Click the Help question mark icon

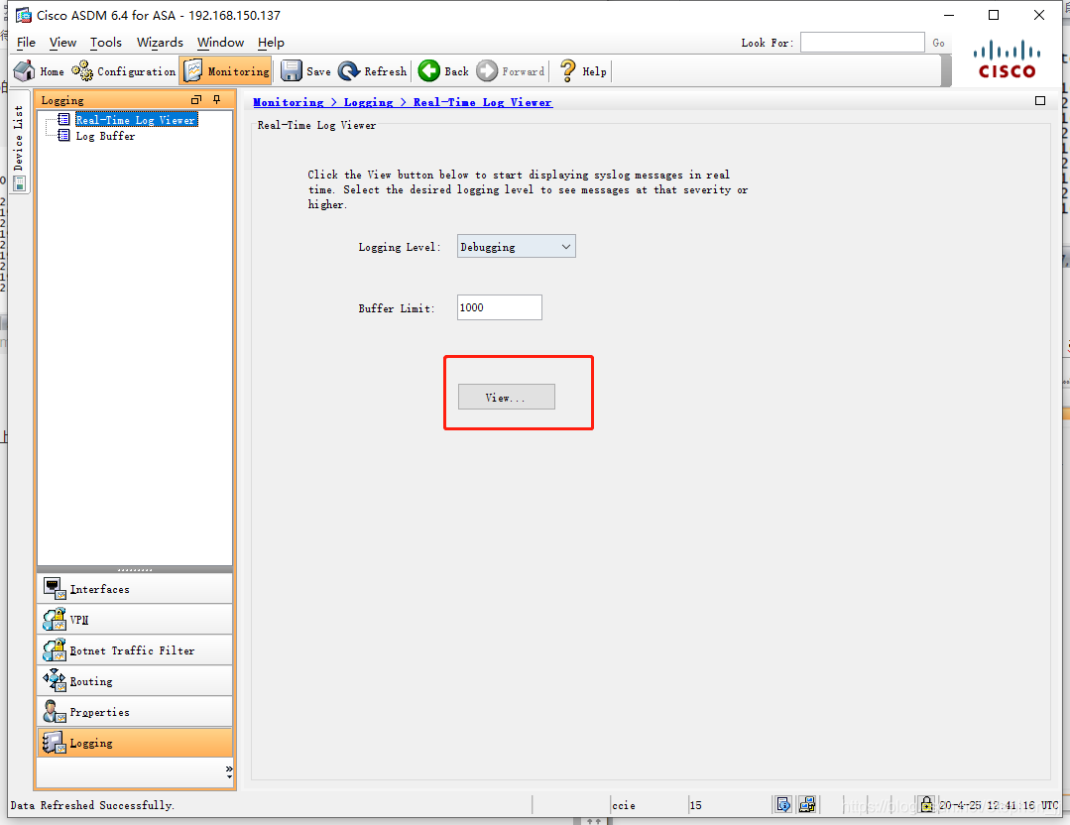[567, 70]
